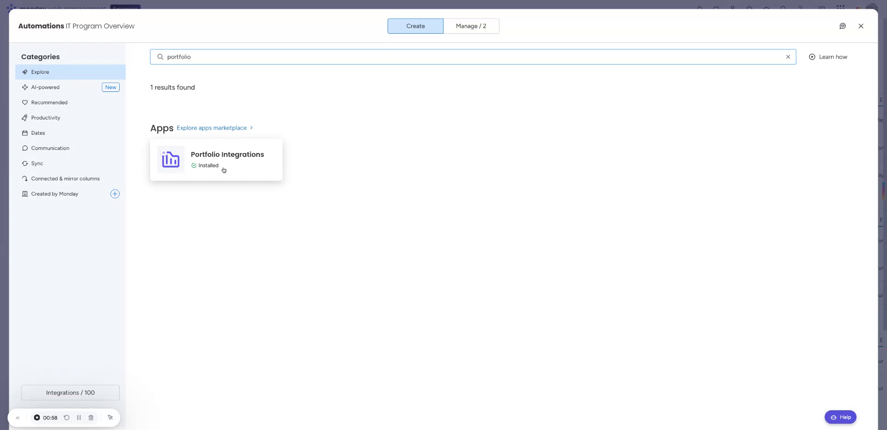Select the Dates category
The image size is (887, 430).
[38, 132]
